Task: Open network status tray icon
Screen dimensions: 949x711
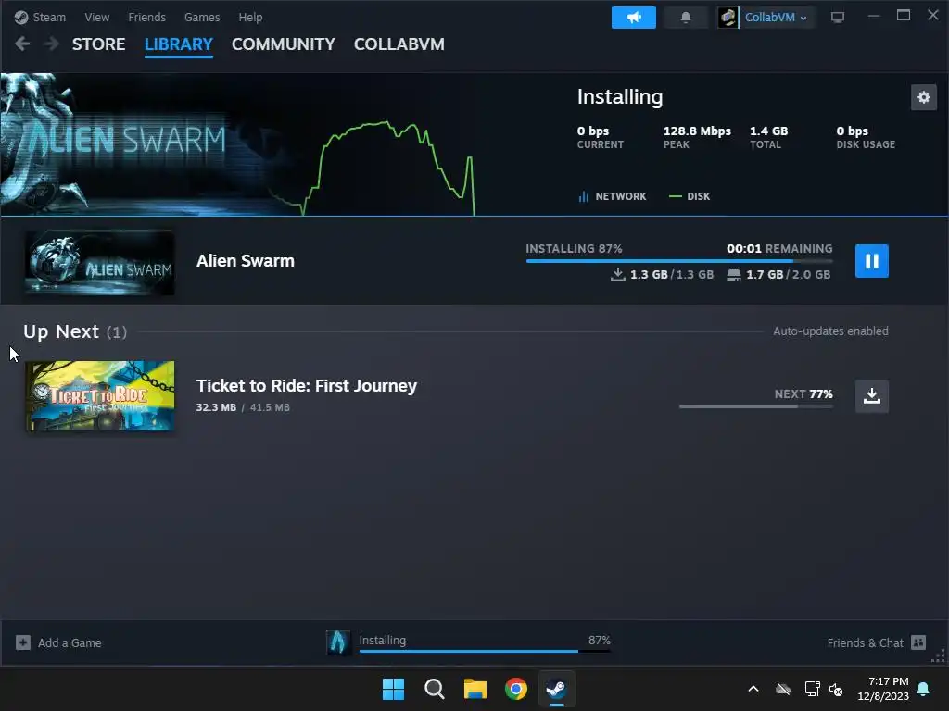Action: [x=812, y=689]
